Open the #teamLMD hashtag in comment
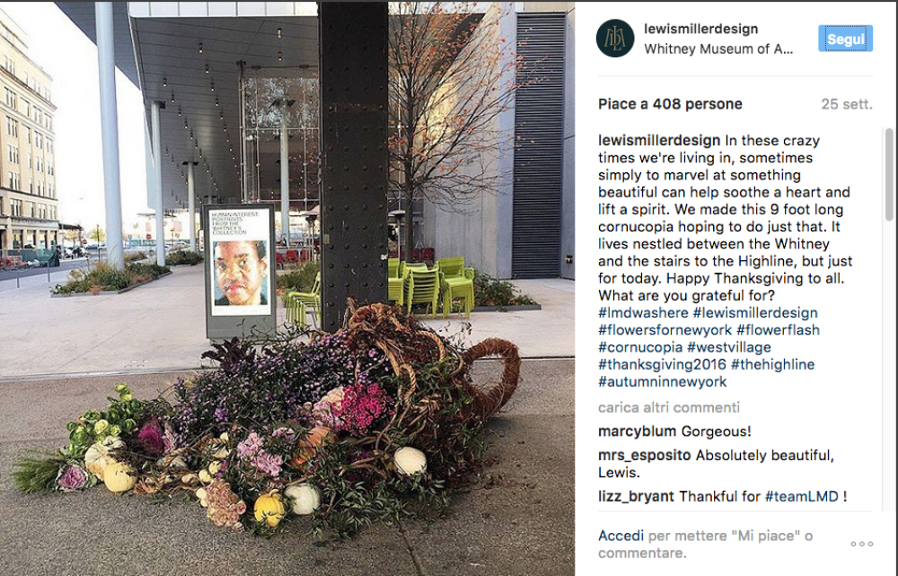 click(802, 496)
